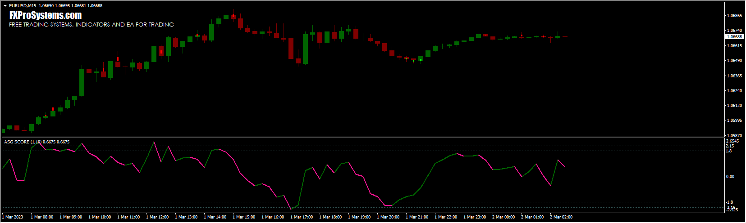Open the FXProSystems.com watermark link
Screen dimensions: 746x223
(45, 16)
